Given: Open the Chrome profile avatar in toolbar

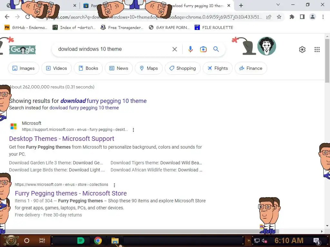Looking at the screenshot, I should 313,17.
